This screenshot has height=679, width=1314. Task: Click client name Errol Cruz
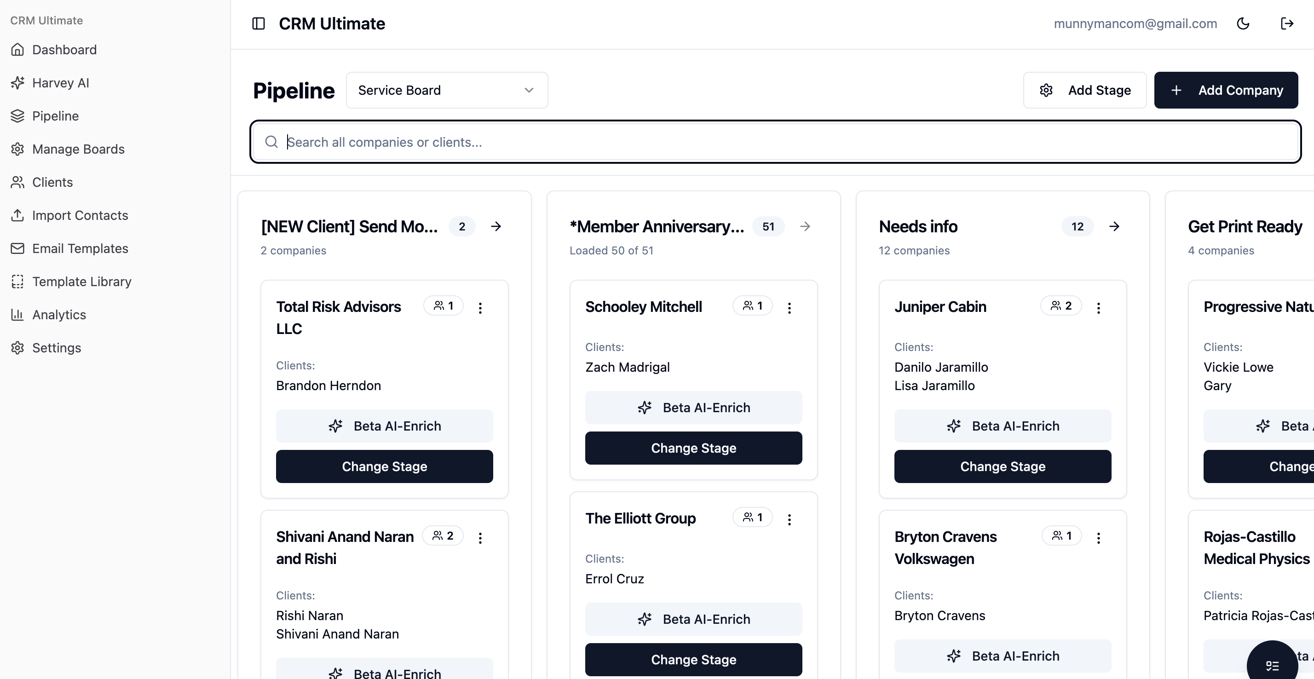[x=615, y=579]
